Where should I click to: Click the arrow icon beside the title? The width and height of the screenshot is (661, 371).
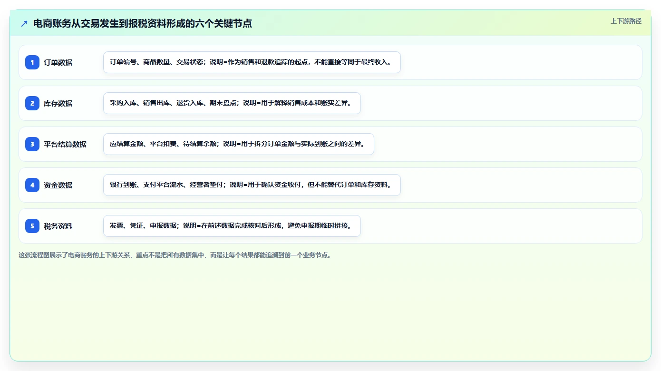coord(24,24)
